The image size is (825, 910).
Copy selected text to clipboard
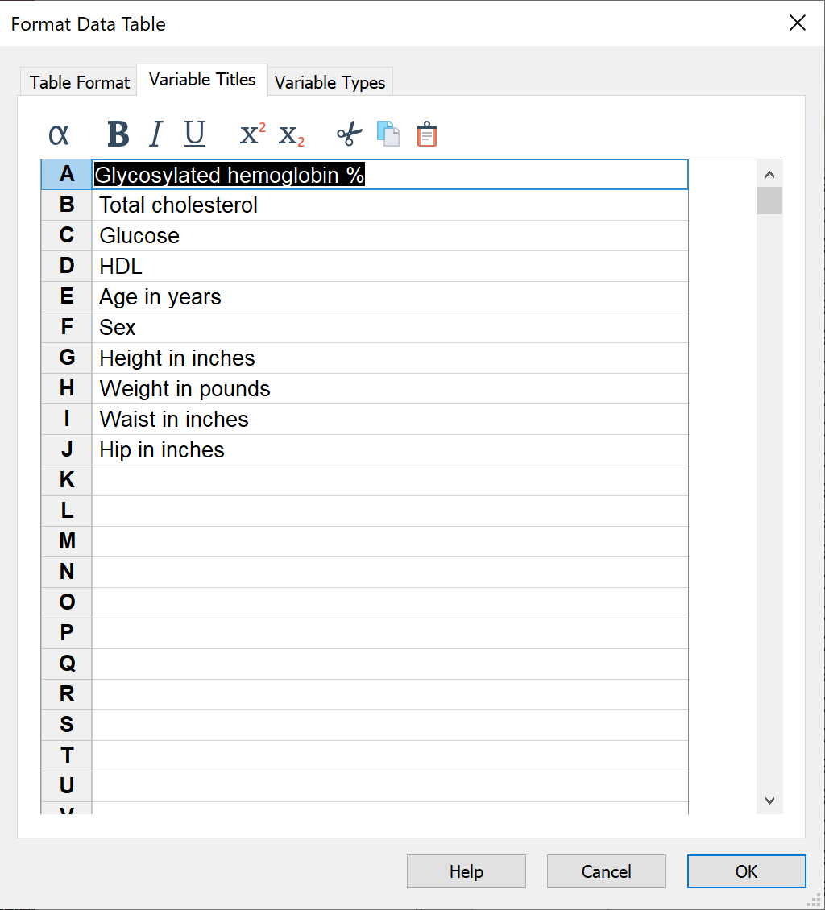tap(388, 134)
